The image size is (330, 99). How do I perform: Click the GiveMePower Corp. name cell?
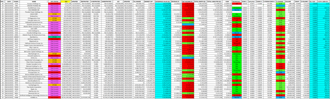[x=34, y=8]
